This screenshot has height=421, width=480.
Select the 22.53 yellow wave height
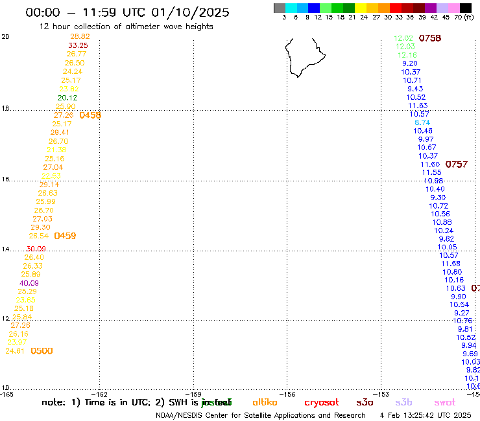click(x=51, y=176)
